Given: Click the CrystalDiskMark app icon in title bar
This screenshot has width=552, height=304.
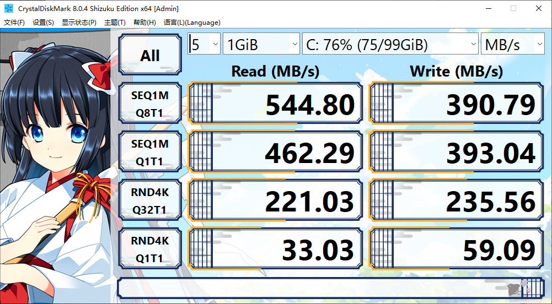Looking at the screenshot, I should pos(9,8).
